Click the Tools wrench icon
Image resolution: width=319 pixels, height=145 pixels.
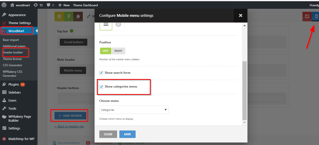(4, 108)
